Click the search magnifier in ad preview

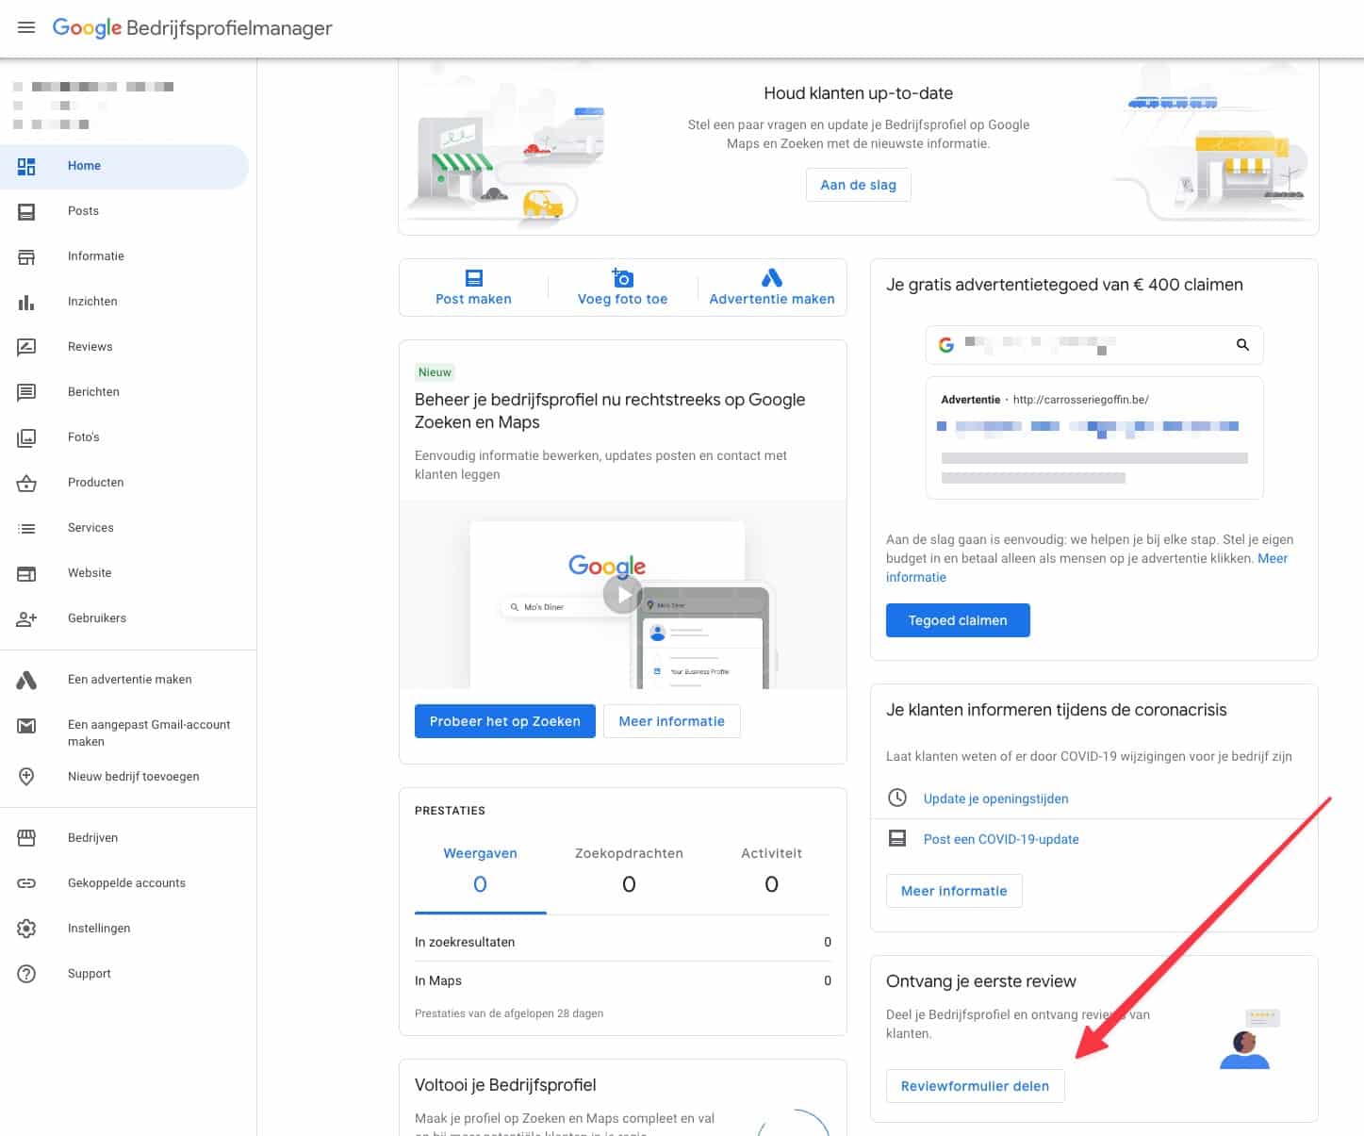1242,345
